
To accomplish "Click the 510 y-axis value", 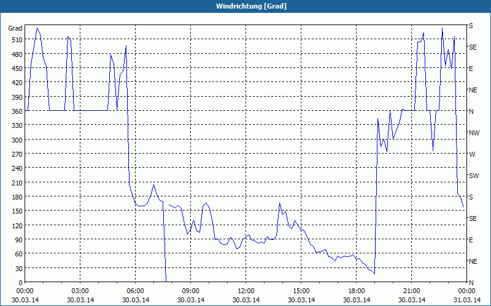I will [x=17, y=40].
